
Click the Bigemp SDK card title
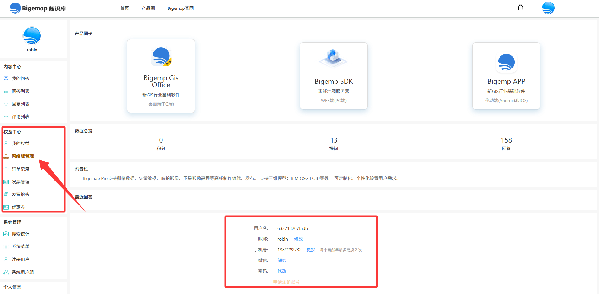[x=334, y=81]
